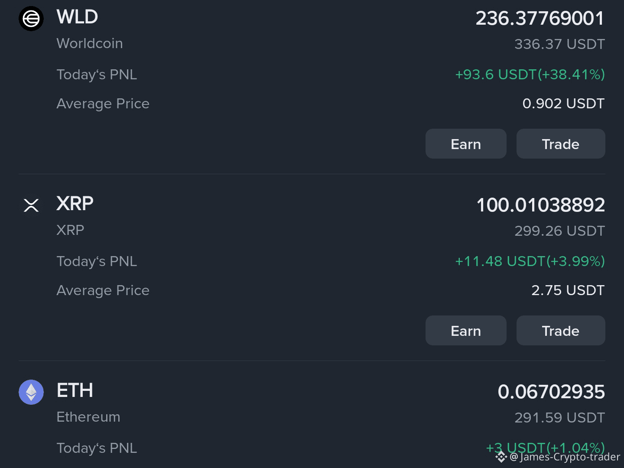Click the Binance watermark logo icon
This screenshot has height=468, width=624.
coord(501,457)
